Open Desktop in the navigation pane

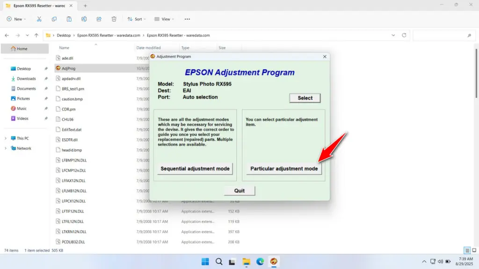click(x=24, y=69)
